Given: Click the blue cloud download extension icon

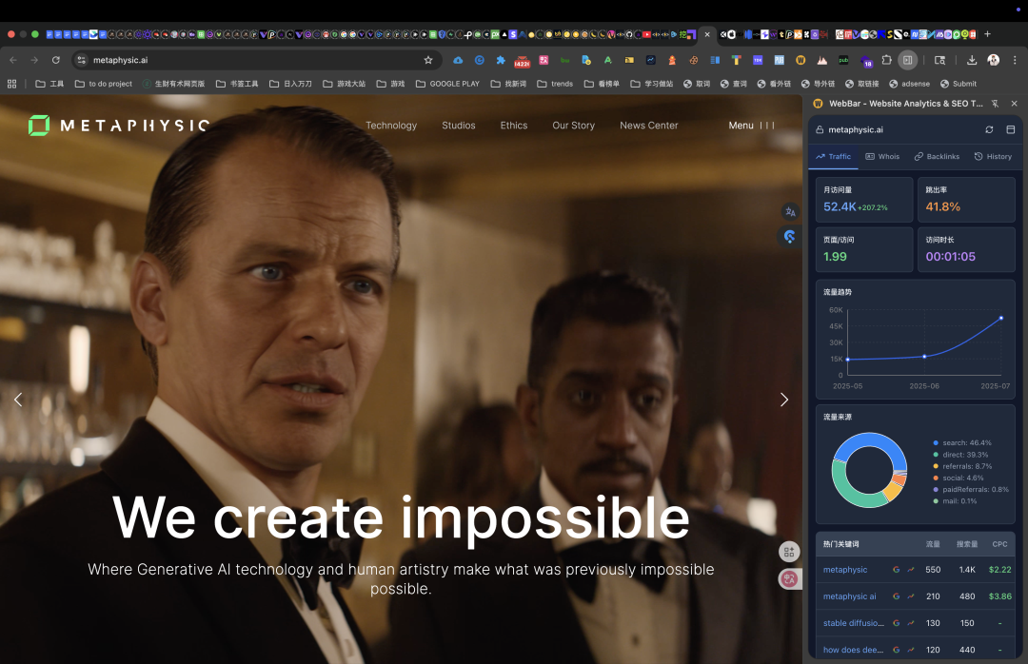Looking at the screenshot, I should [x=458, y=60].
